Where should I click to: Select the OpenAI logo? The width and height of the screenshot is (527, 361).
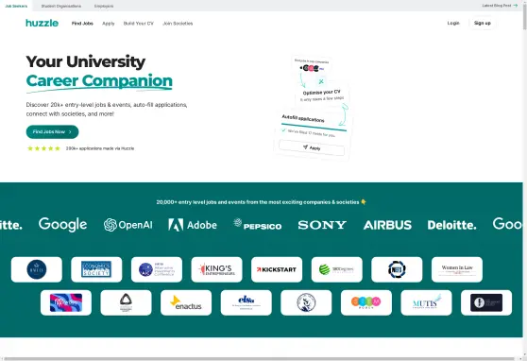(128, 225)
